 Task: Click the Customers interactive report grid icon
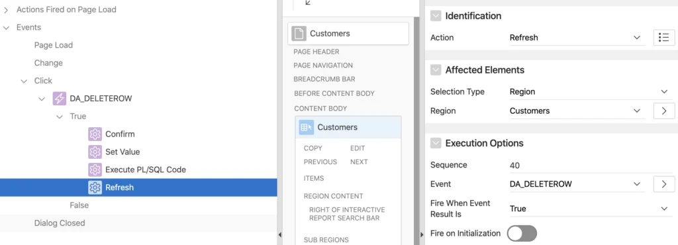coord(306,128)
